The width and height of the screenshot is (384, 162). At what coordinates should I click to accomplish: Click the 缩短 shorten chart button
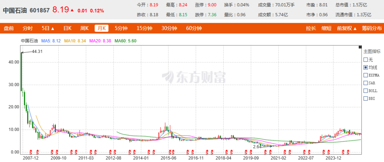pos(326,28)
